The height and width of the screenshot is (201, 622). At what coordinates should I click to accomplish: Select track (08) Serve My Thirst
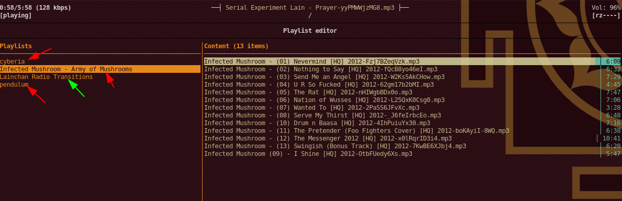coord(323,115)
